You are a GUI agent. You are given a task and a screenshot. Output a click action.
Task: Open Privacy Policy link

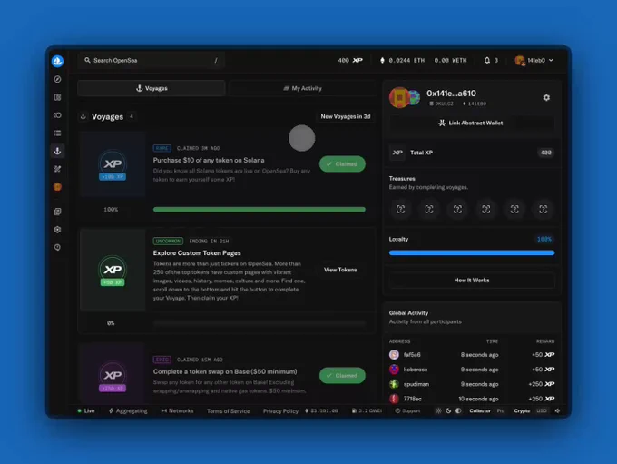[x=280, y=410]
